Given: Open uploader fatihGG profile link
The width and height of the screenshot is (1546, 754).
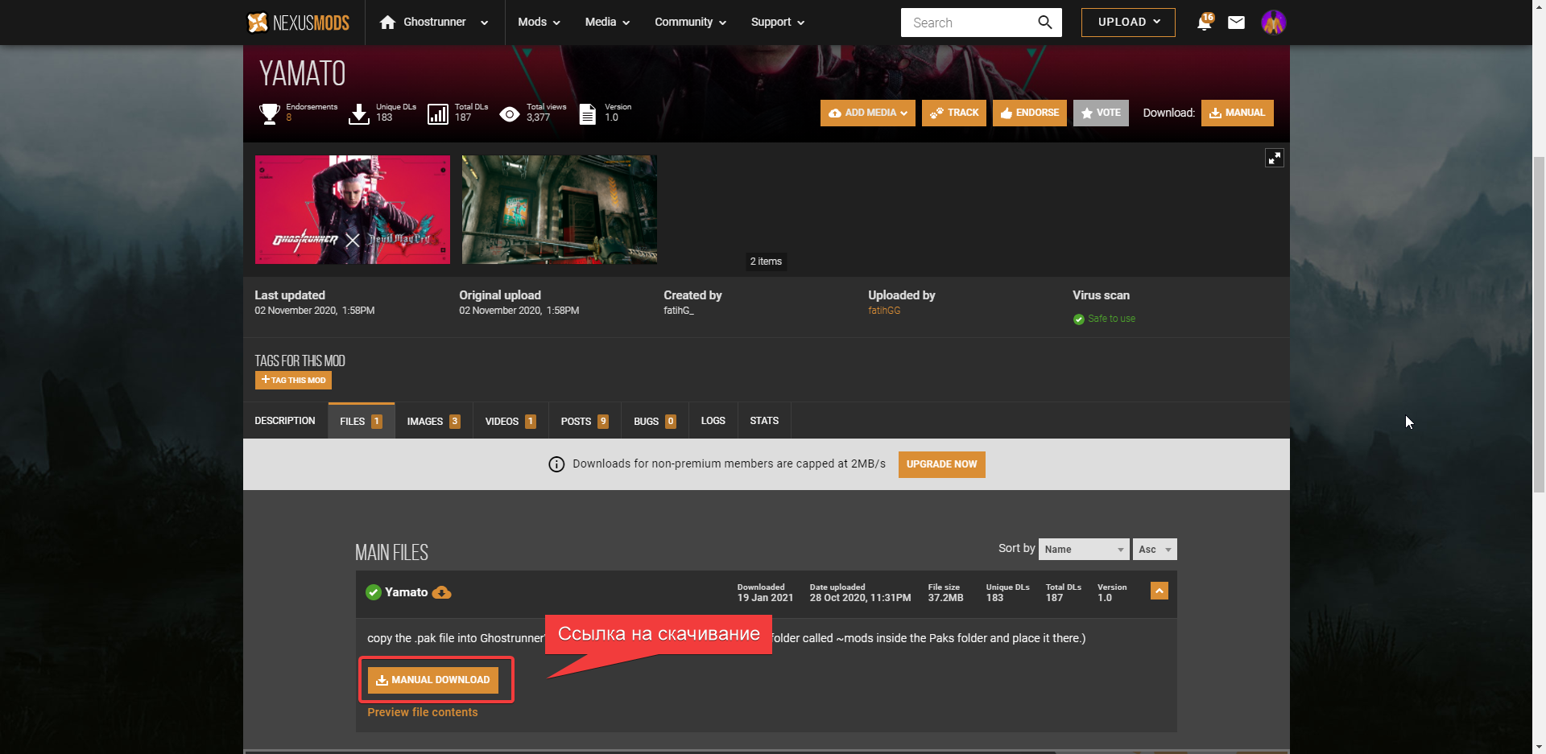Looking at the screenshot, I should 884,311.
